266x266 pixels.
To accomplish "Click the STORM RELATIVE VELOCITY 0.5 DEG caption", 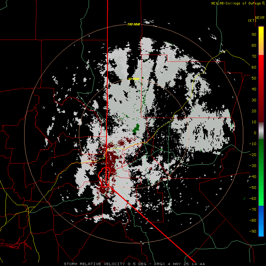I will coord(106,264).
